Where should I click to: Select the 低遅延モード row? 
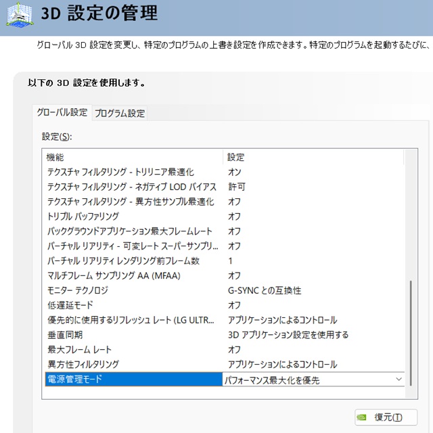pyautogui.click(x=224, y=305)
